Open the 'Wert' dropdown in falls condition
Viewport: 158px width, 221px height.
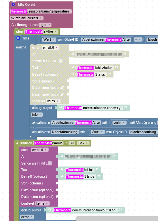tap(49, 39)
